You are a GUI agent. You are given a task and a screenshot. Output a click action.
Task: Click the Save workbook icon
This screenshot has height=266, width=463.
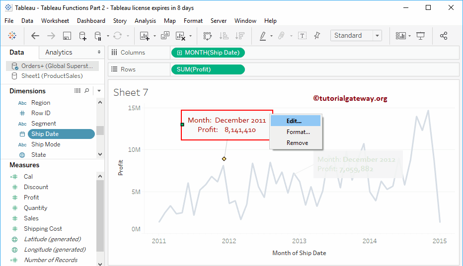pyautogui.click(x=67, y=36)
